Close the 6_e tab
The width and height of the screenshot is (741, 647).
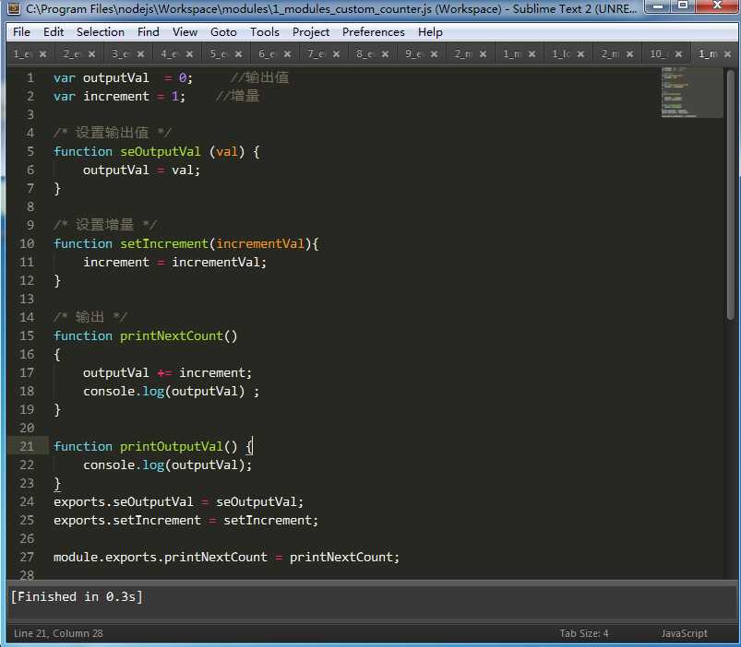tap(287, 54)
